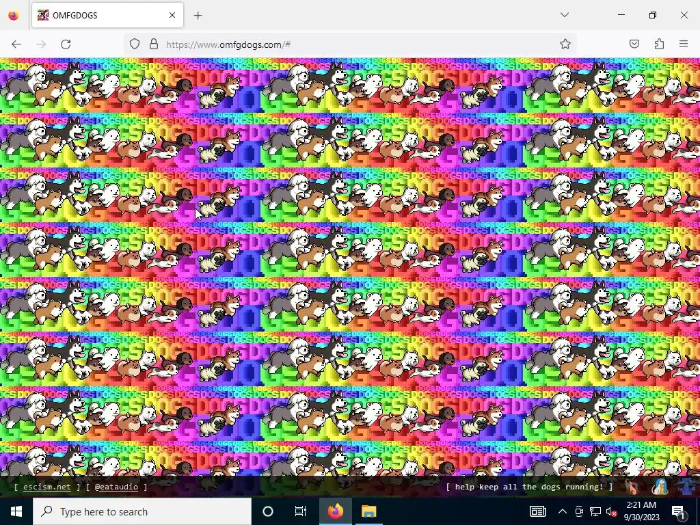Open the Firefox application menu
Viewport: 700px width, 525px height.
point(684,44)
